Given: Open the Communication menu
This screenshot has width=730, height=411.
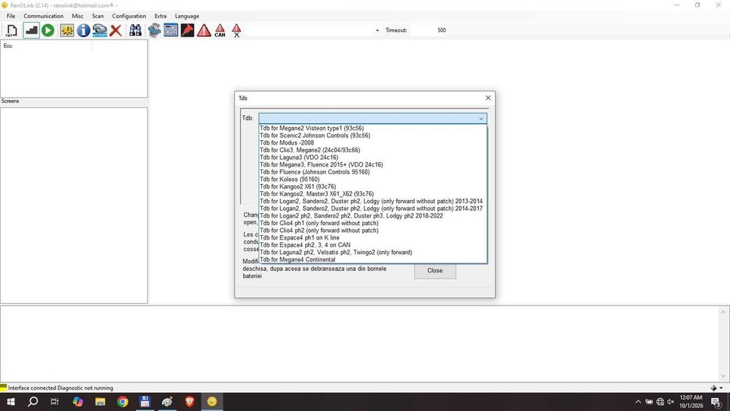Looking at the screenshot, I should [x=43, y=16].
